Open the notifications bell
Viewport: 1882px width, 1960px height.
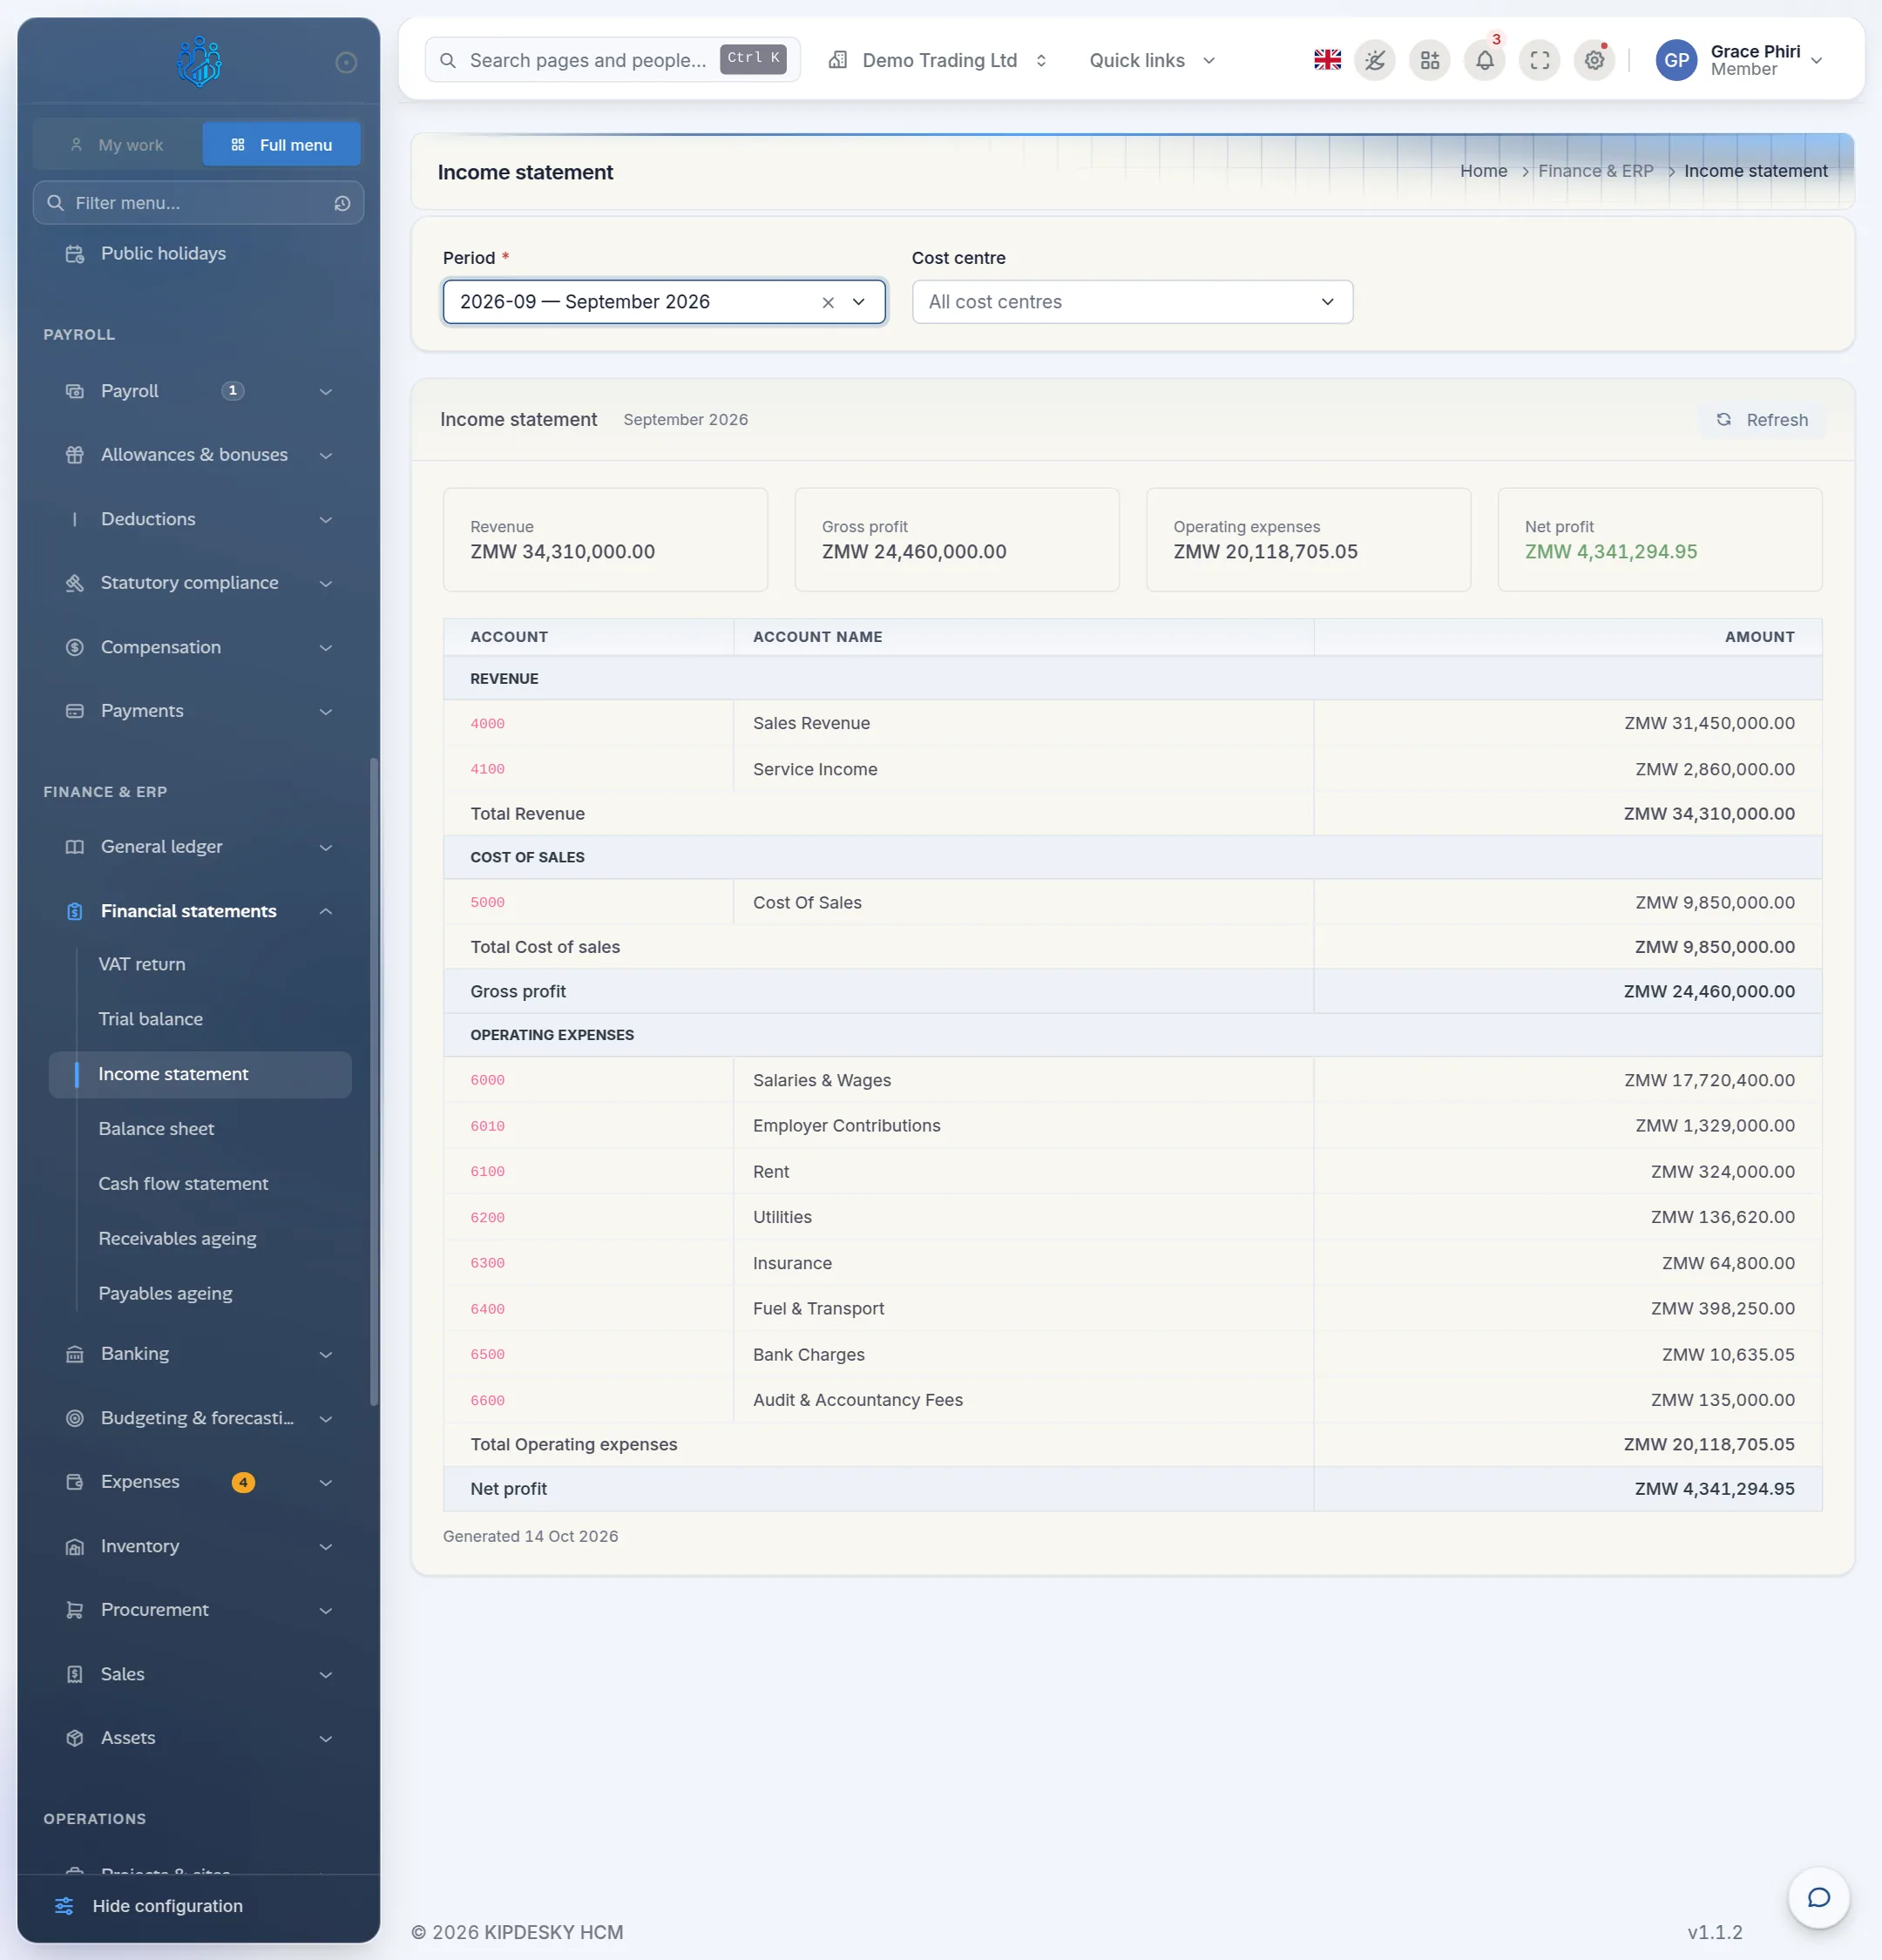(x=1484, y=60)
